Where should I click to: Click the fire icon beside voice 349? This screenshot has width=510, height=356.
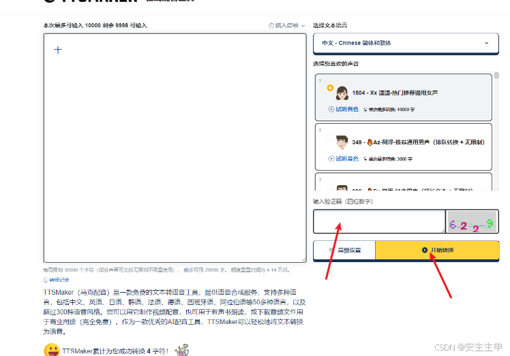370,142
